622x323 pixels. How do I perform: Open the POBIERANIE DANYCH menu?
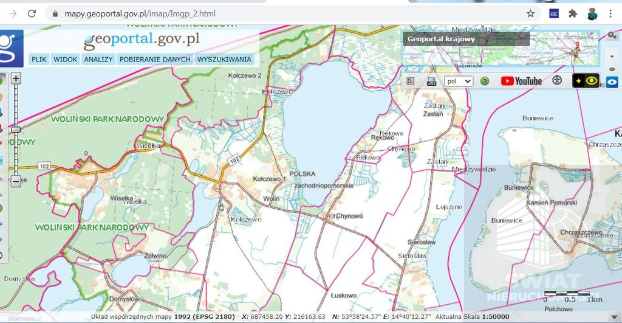[x=155, y=59]
